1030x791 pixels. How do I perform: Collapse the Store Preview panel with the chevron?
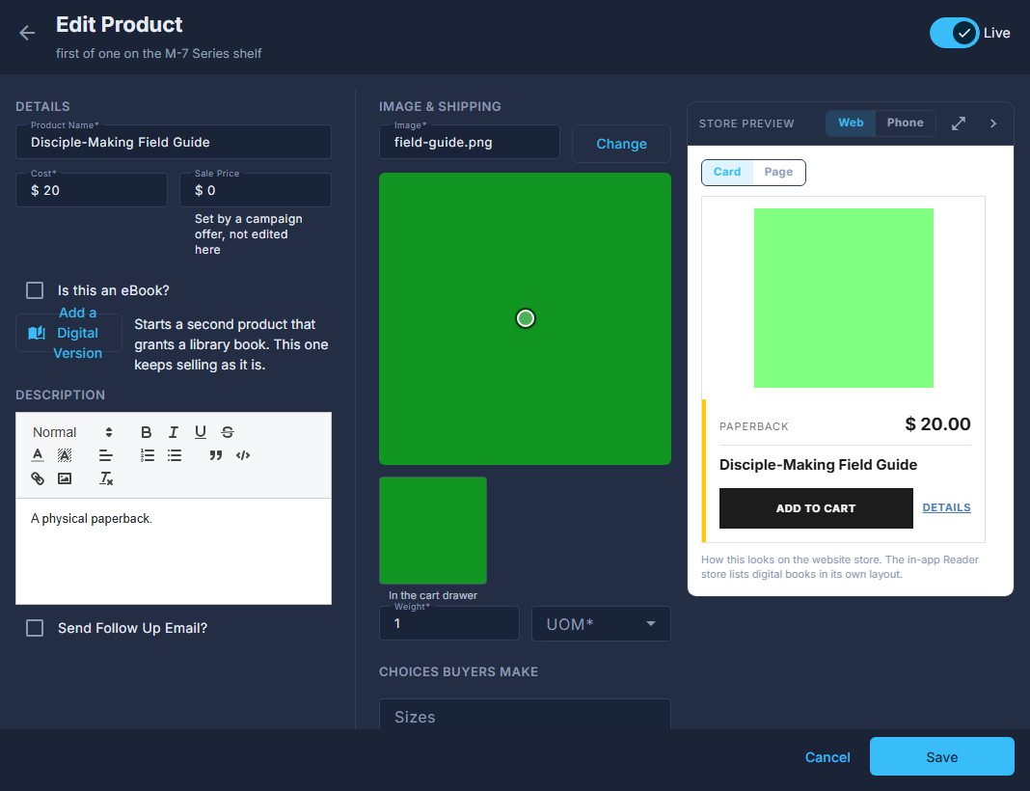[993, 123]
